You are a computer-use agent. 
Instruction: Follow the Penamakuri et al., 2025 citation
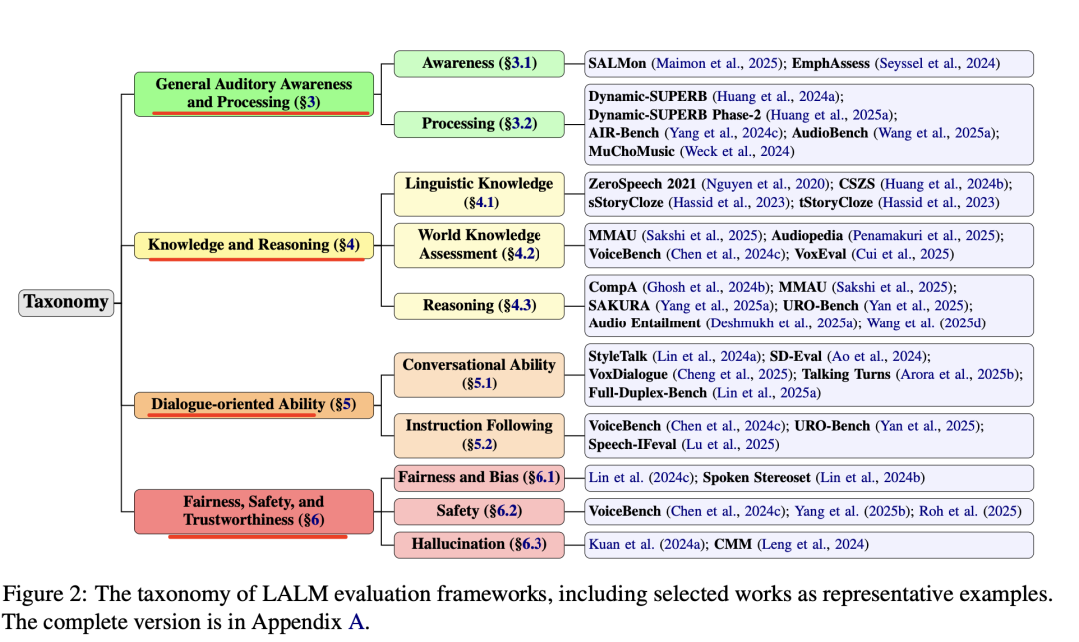(x=925, y=235)
